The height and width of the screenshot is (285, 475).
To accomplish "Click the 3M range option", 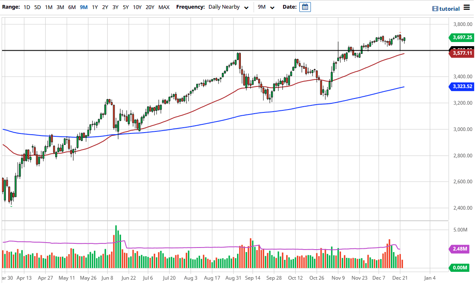I will [60, 7].
